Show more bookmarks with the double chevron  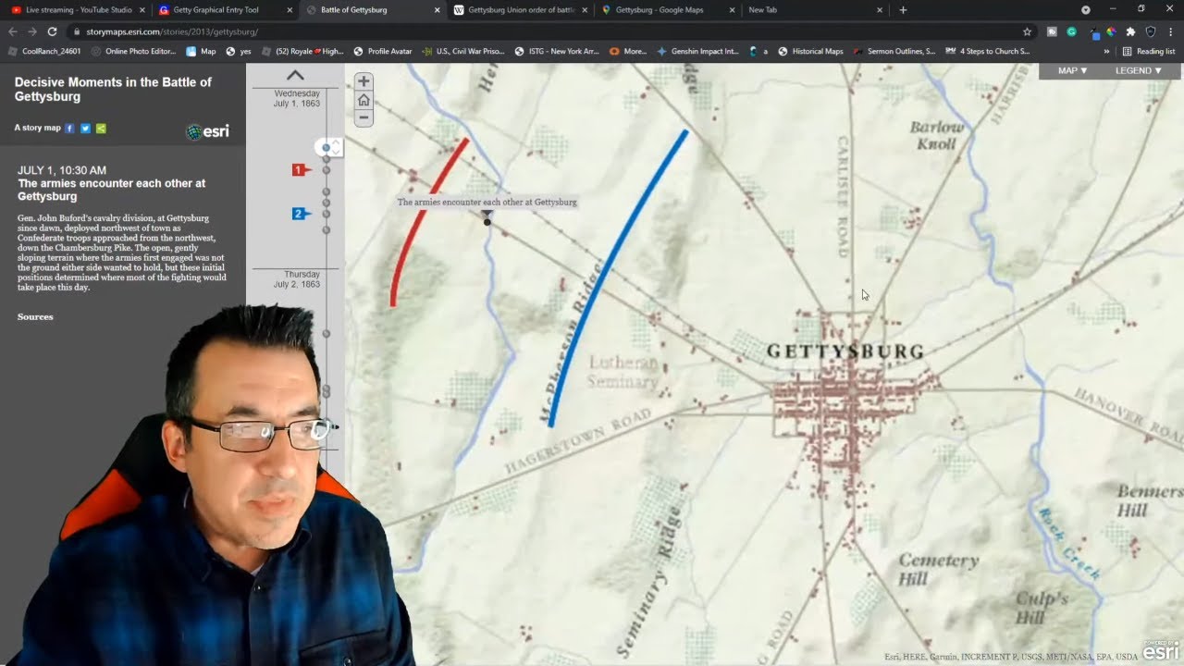click(x=1106, y=51)
